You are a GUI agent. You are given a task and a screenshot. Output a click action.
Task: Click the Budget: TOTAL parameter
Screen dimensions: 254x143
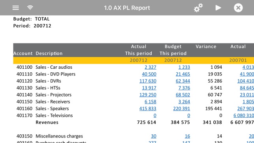pyautogui.click(x=32, y=19)
